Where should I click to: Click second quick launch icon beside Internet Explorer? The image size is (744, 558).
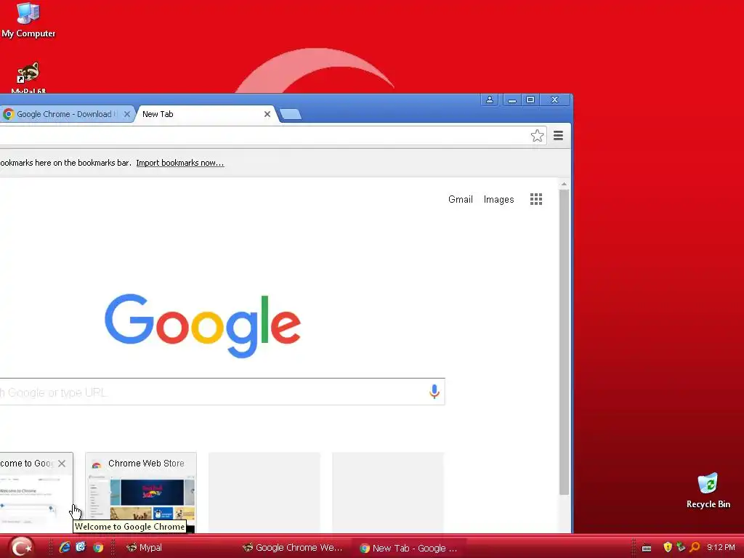pos(81,548)
